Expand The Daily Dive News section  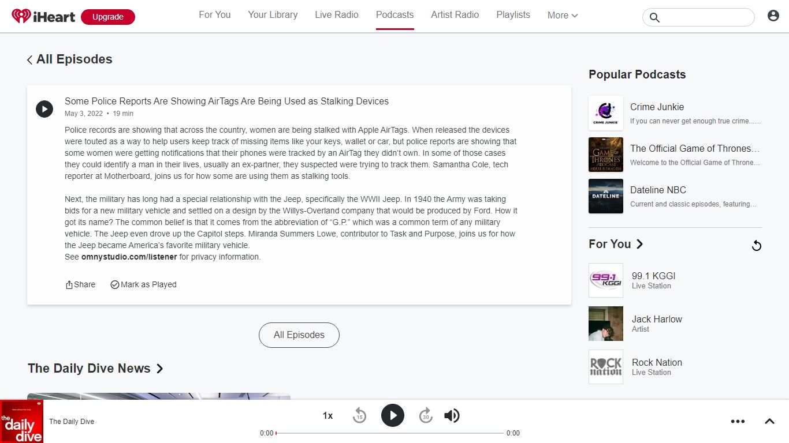click(x=95, y=368)
